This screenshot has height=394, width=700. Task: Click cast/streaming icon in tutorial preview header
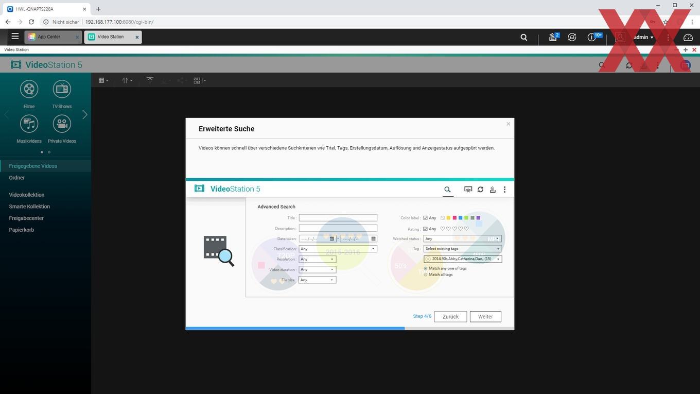(x=468, y=190)
